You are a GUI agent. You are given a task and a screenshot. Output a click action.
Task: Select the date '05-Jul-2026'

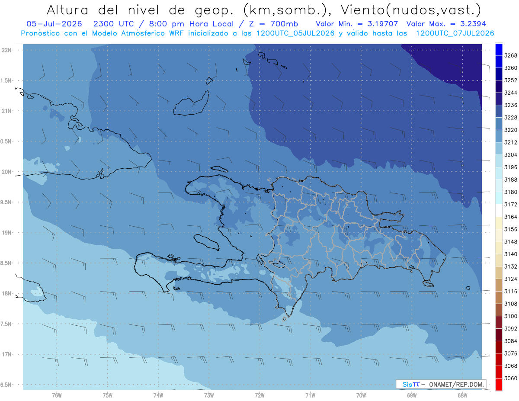click(54, 24)
